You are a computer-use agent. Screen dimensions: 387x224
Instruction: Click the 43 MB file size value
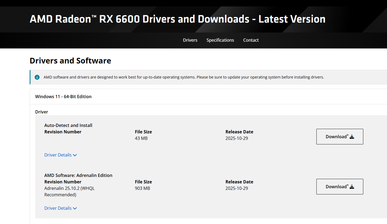coord(141,138)
